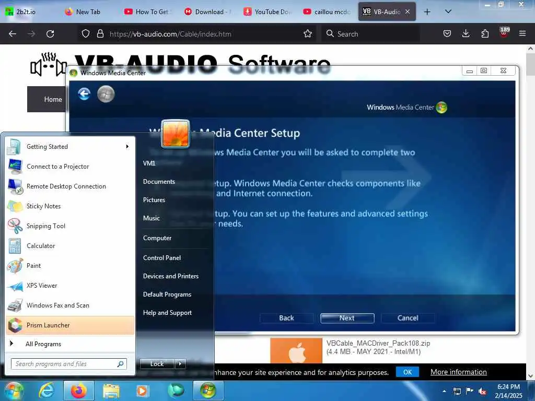Open Firefox extensions menu
This screenshot has height=401, width=535.
(485, 33)
